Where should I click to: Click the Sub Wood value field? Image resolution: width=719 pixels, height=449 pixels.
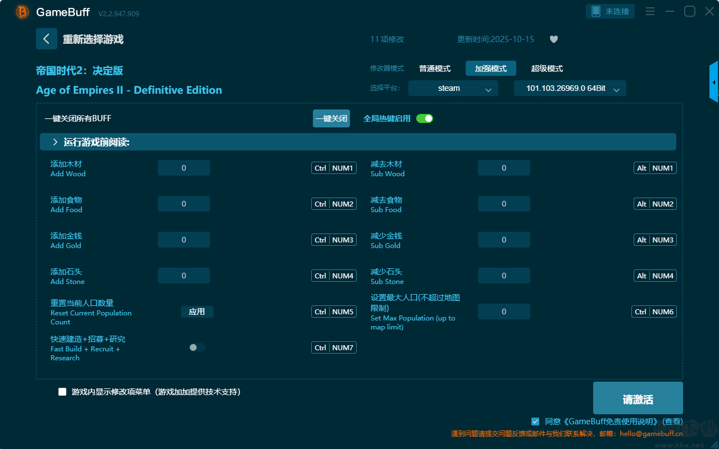point(504,168)
